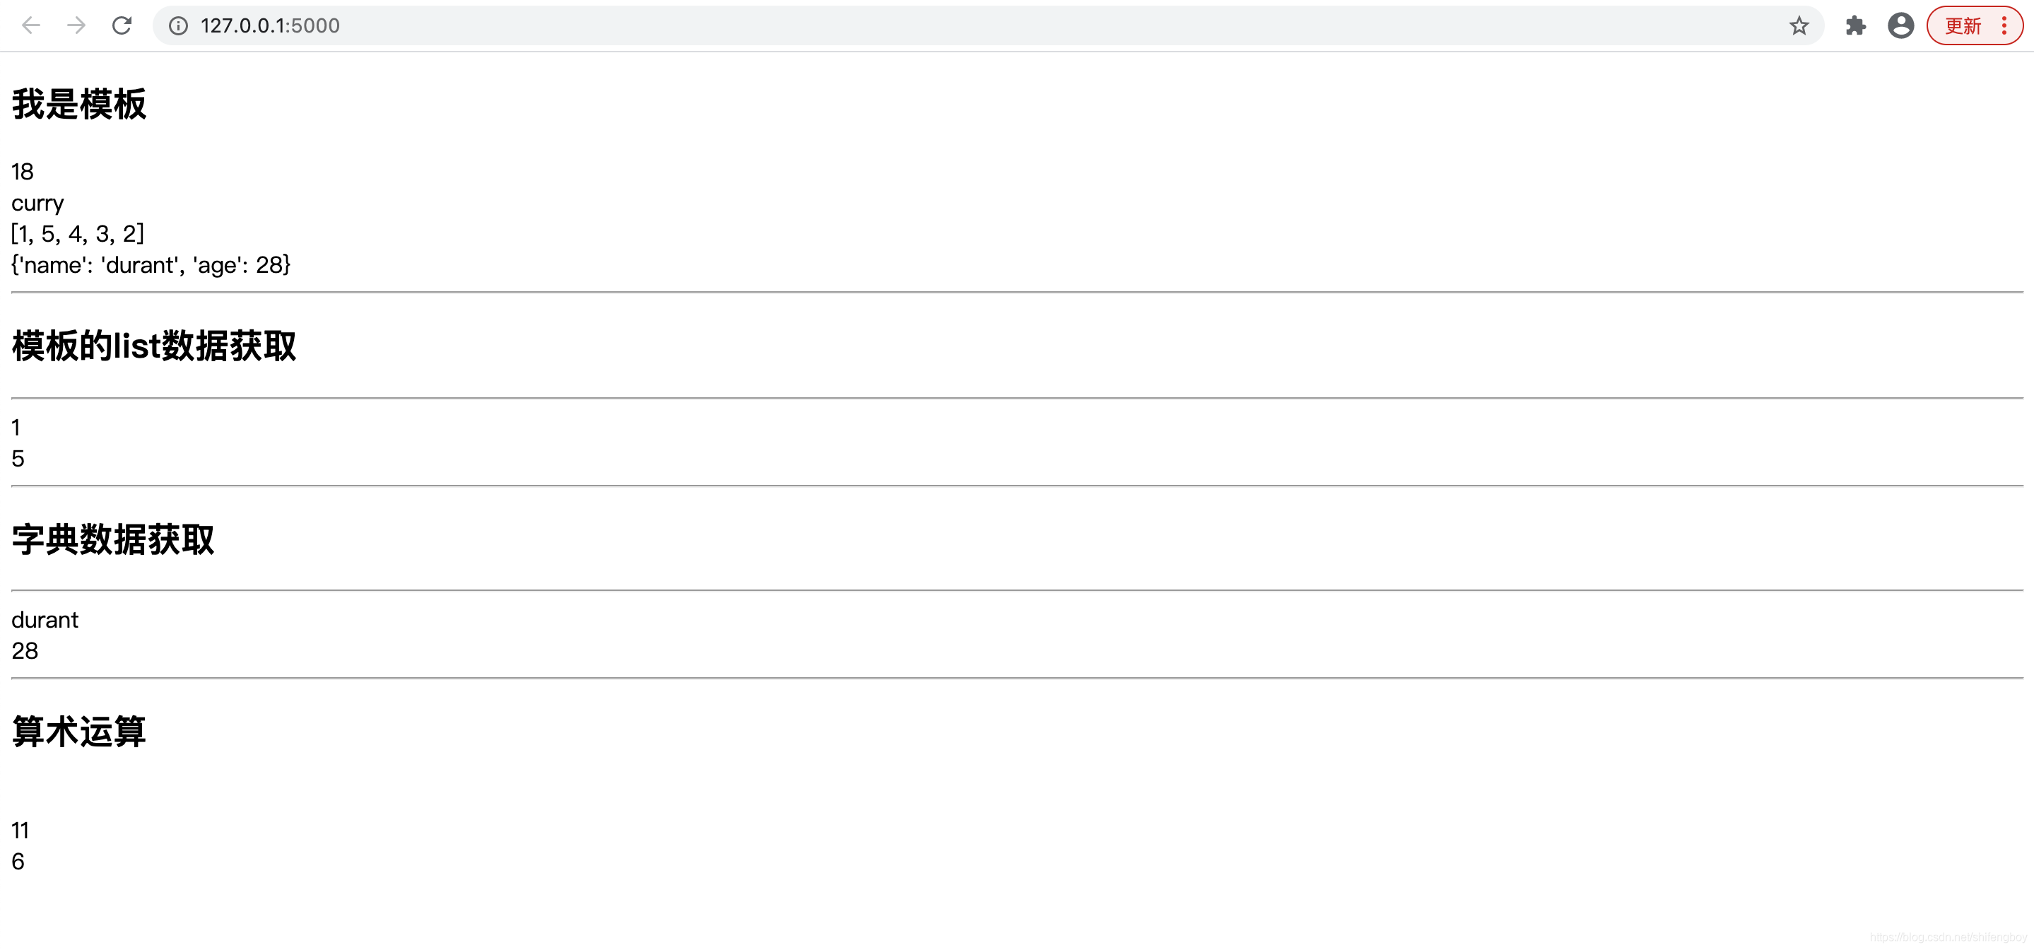
Task: Click the text curry
Action: coord(37,203)
